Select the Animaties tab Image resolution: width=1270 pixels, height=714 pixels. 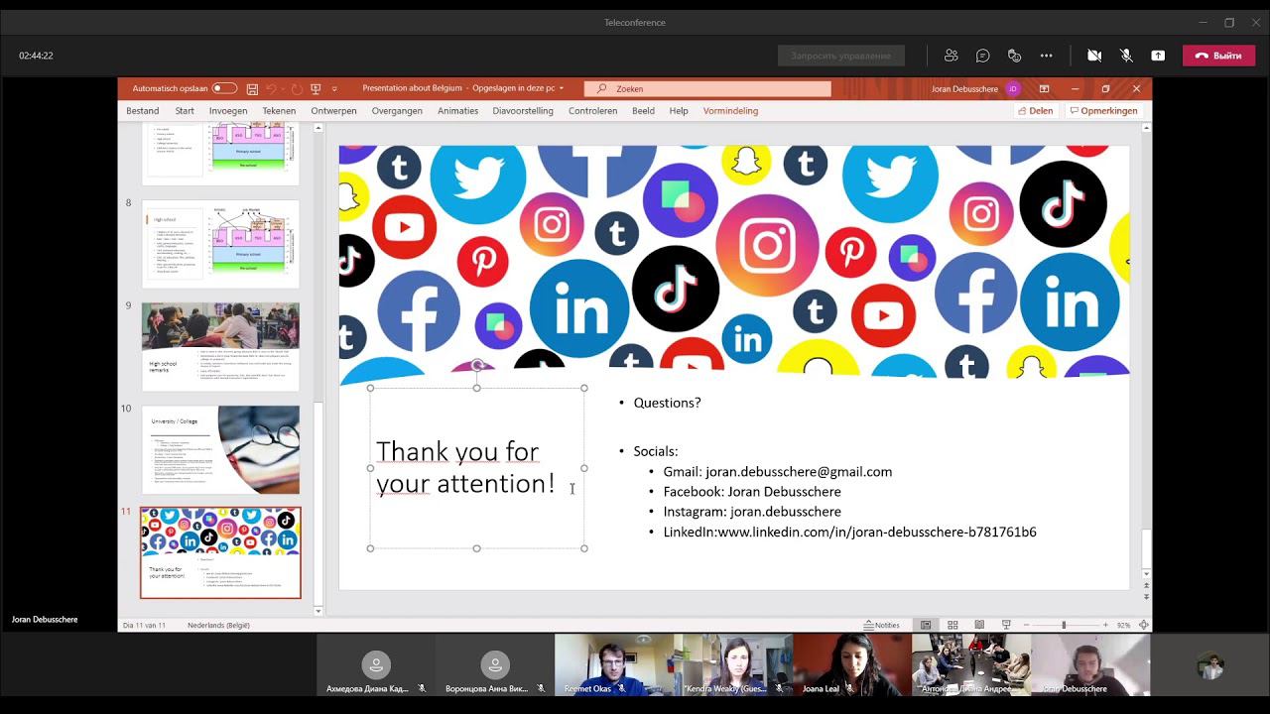click(457, 111)
